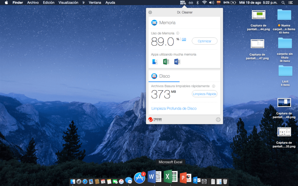This screenshot has height=186, width=298.
Task: Click Excel icon in memory-heavy apps list
Action: click(166, 62)
